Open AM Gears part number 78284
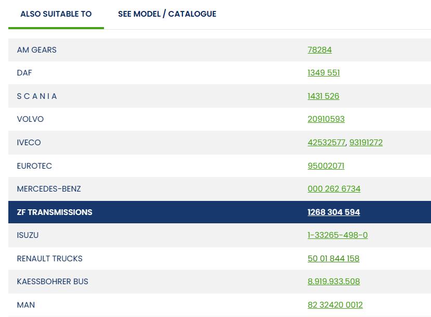Image resolution: width=431 pixels, height=317 pixels. tap(319, 50)
